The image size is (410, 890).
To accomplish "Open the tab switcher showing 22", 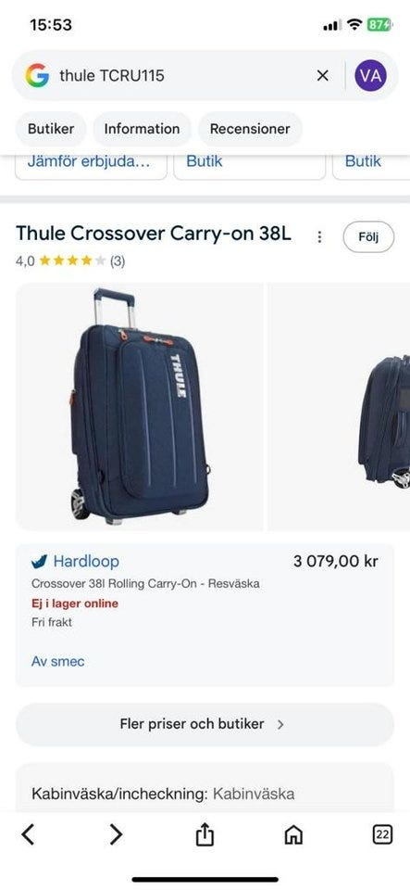I will click(x=382, y=834).
